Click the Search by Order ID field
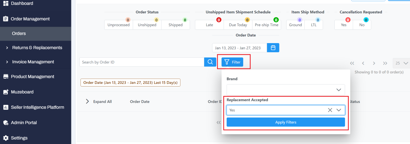410x144 pixels. (142, 62)
